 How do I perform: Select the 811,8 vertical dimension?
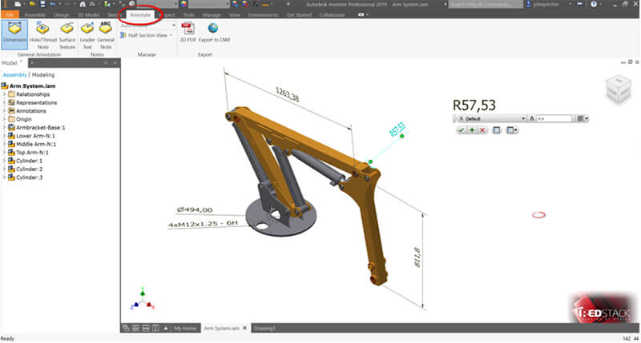[417, 257]
